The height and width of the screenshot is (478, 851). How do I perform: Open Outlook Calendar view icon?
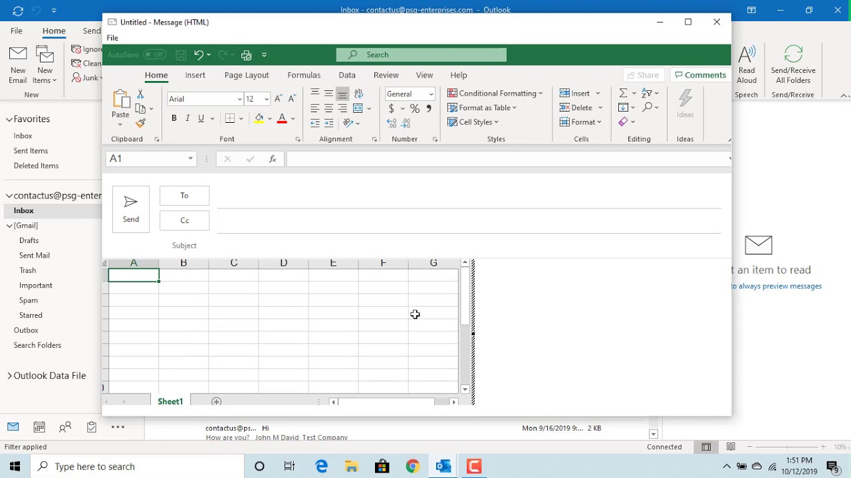pyautogui.click(x=39, y=428)
